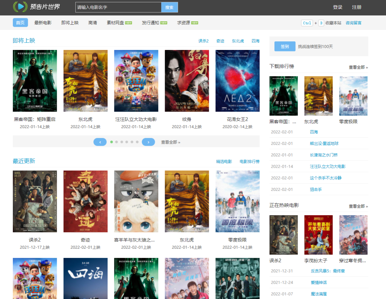Open 黑客帝国 thumbnail in 下载排行榜
Image resolution: width=386 pixels, height=299 pixels.
(x=283, y=96)
